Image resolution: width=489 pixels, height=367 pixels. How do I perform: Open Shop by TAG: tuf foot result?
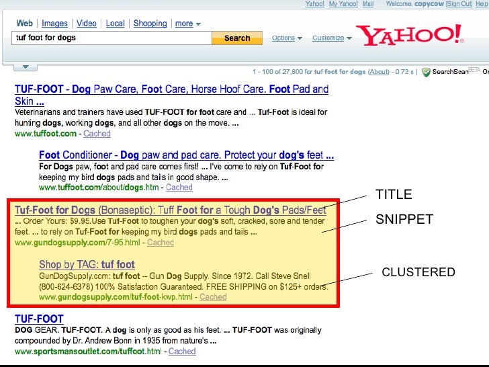[x=87, y=265]
